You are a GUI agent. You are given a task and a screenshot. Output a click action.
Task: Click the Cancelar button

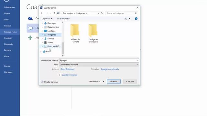point(130,82)
